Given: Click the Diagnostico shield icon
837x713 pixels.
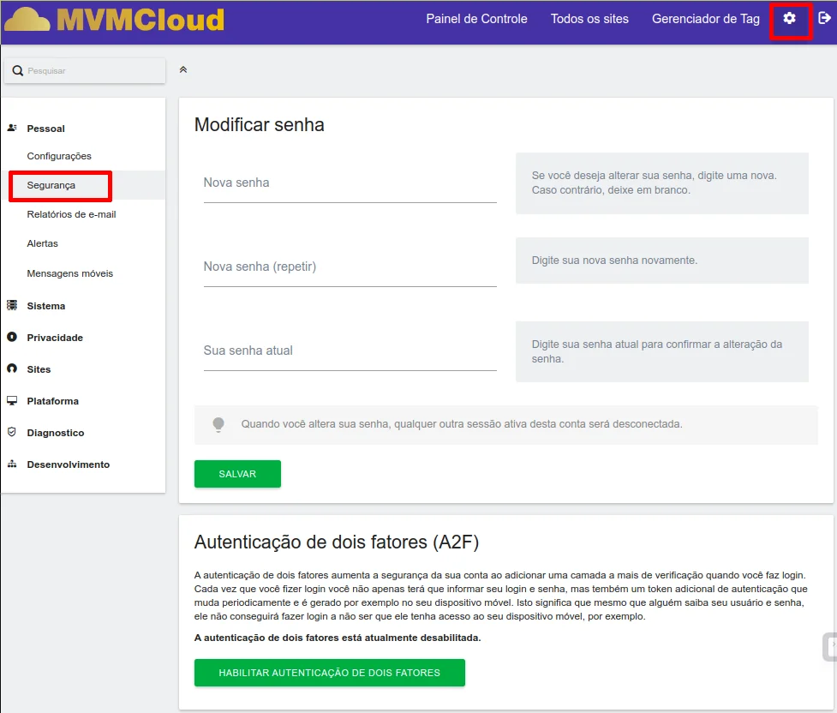Looking at the screenshot, I should 12,433.
